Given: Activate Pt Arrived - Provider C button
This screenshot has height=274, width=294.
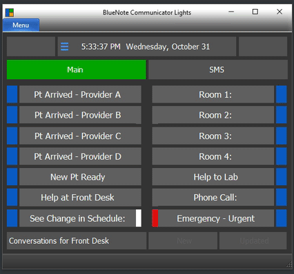Looking at the screenshot, I should (80, 136).
